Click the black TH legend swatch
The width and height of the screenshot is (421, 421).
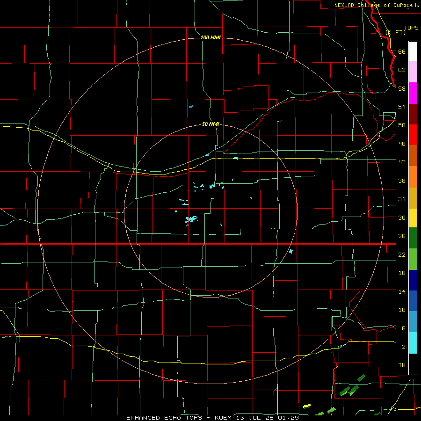pos(413,364)
